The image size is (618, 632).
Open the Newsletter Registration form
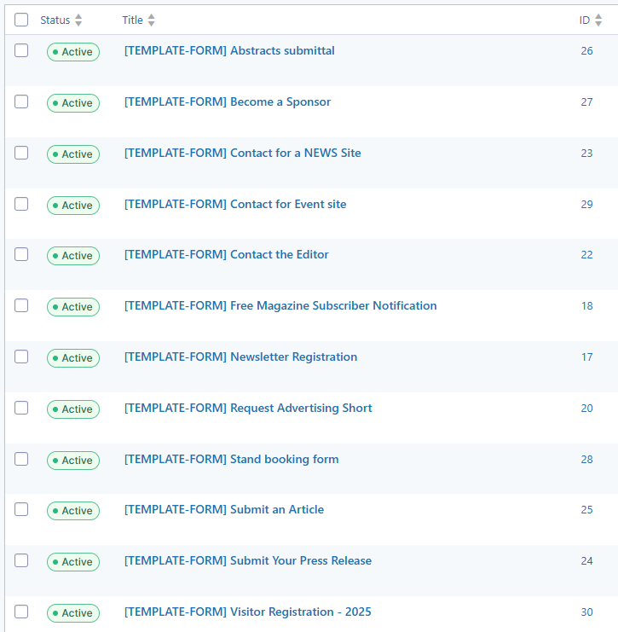coord(240,357)
